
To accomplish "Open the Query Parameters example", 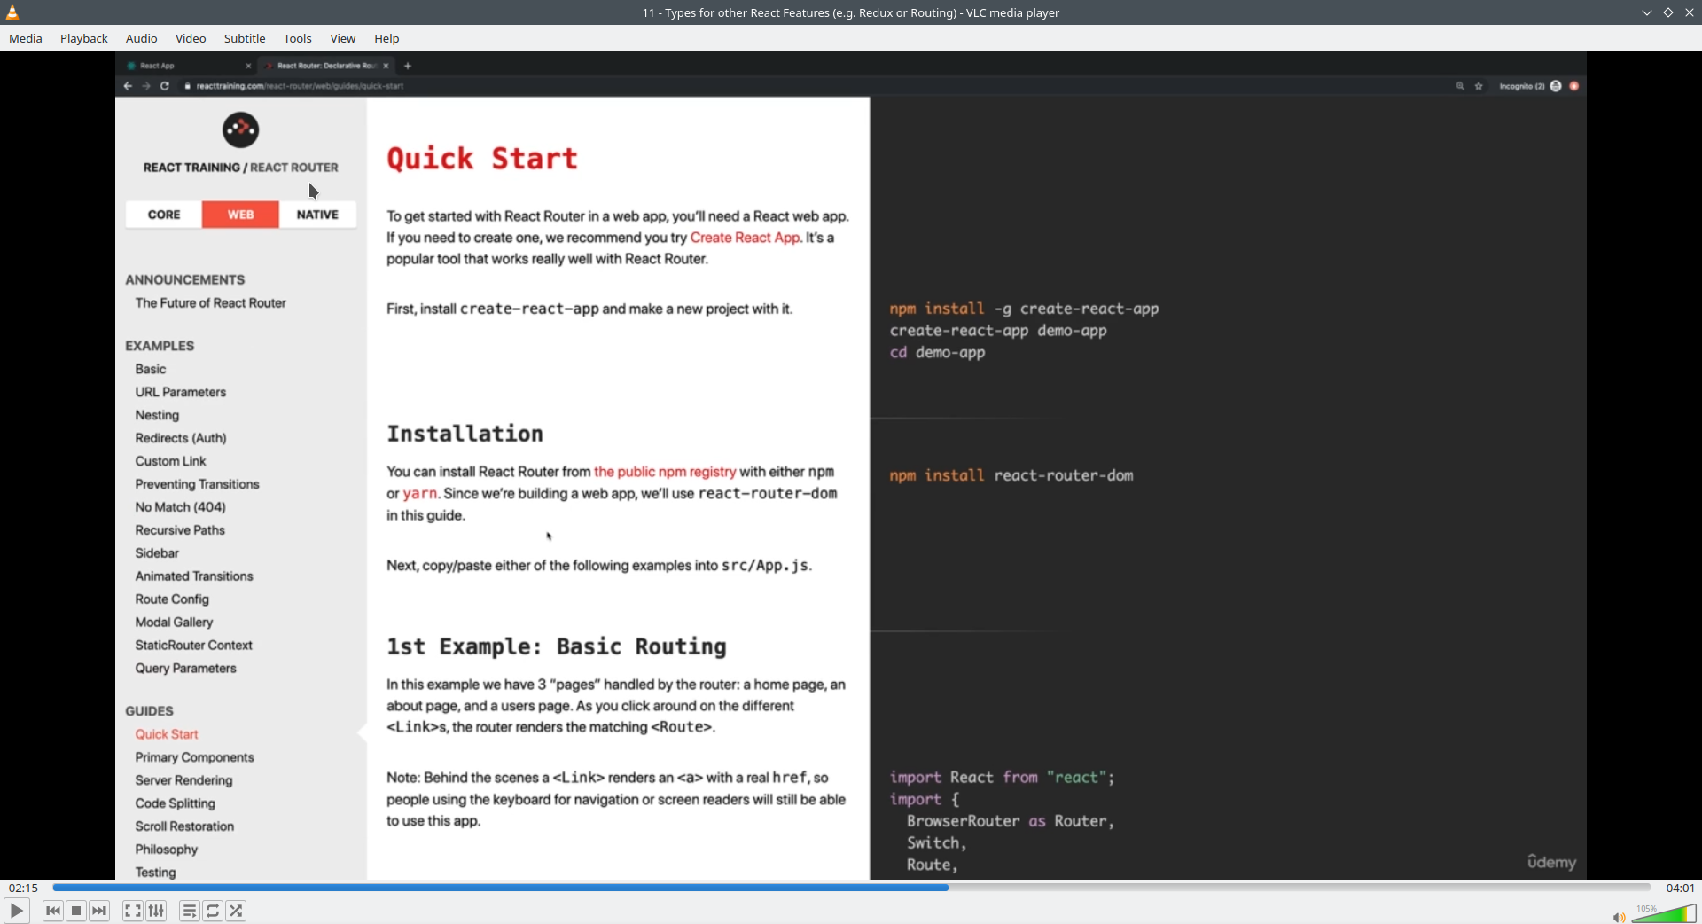I will [185, 669].
